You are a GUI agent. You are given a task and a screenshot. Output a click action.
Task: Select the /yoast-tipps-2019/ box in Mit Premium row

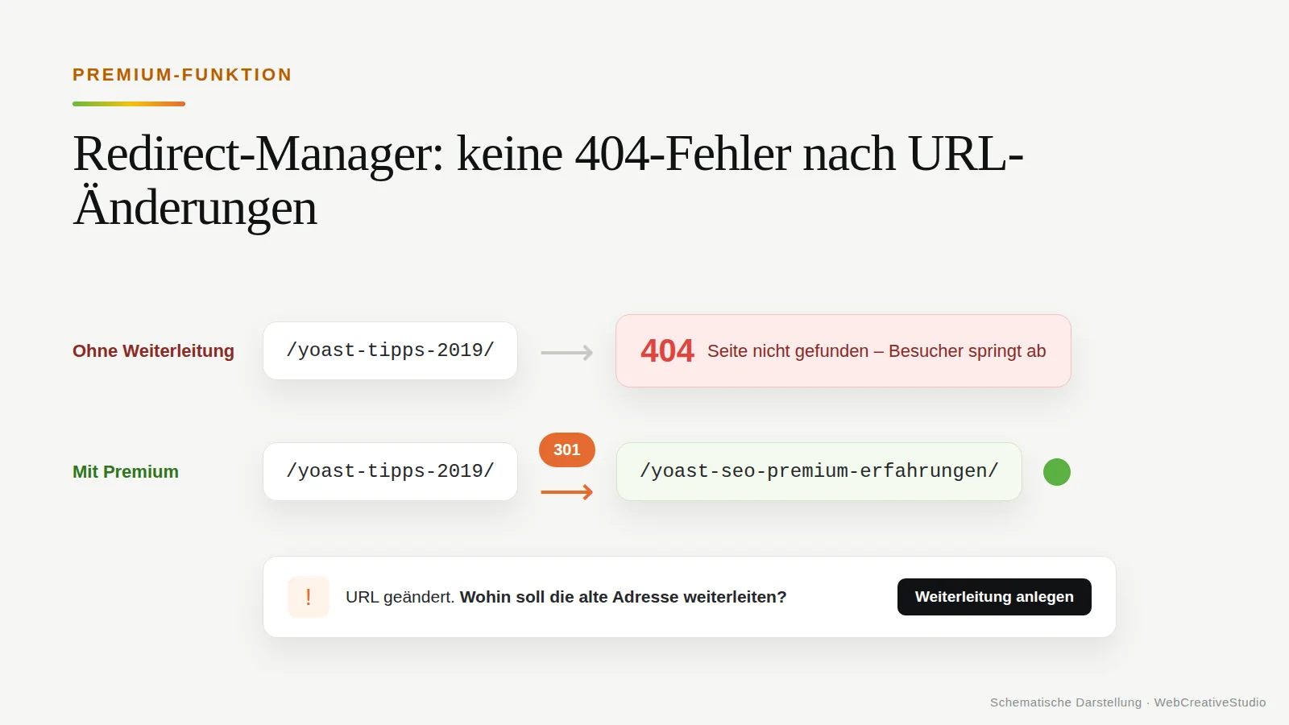(390, 471)
